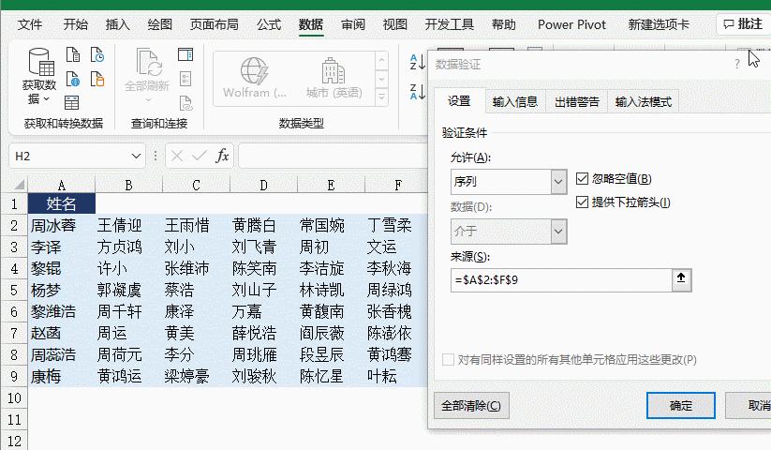Select the 城市 (英语) data type
This screenshot has width=771, height=450.
pyautogui.click(x=334, y=78)
